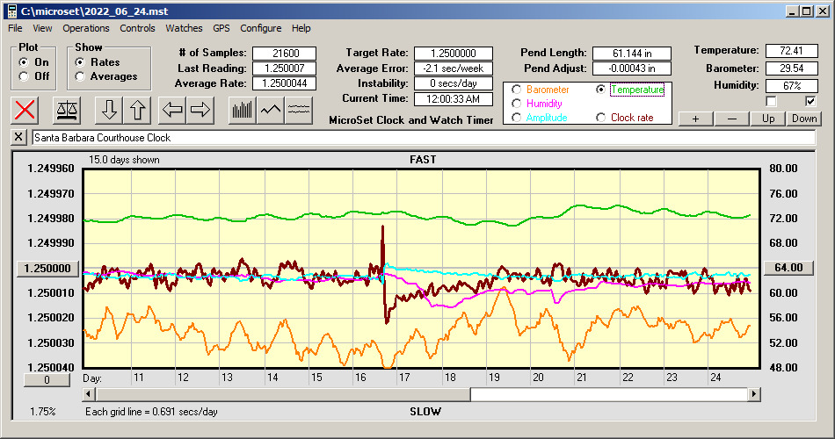Click the plus scale button

click(695, 119)
